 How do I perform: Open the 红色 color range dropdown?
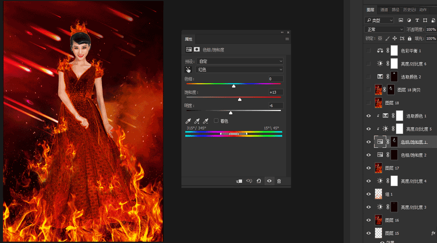(x=240, y=69)
